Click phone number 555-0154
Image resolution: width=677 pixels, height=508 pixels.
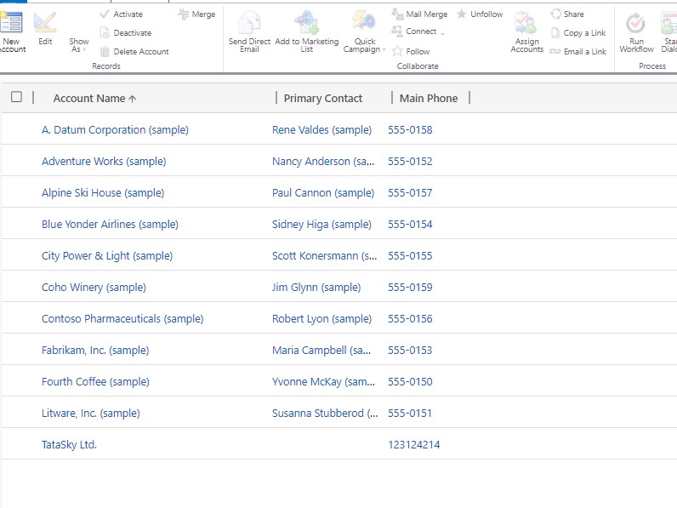(410, 225)
